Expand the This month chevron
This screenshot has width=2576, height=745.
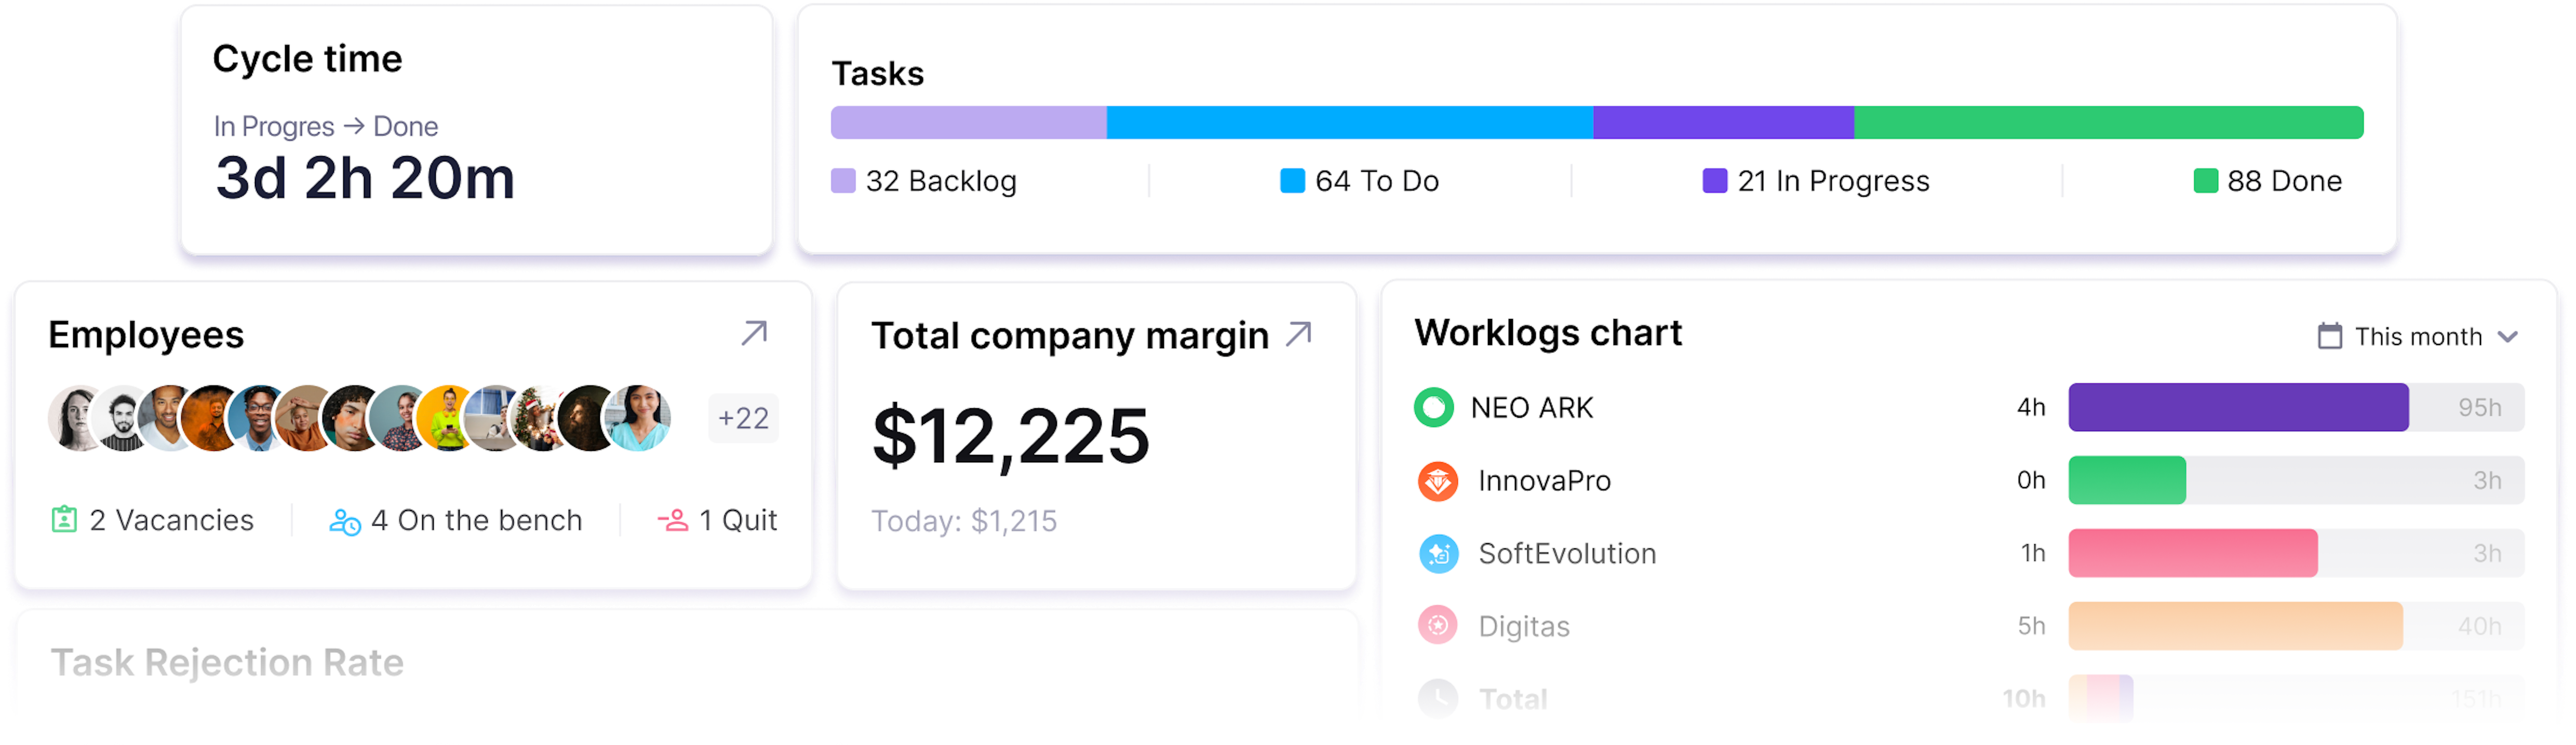2507,337
